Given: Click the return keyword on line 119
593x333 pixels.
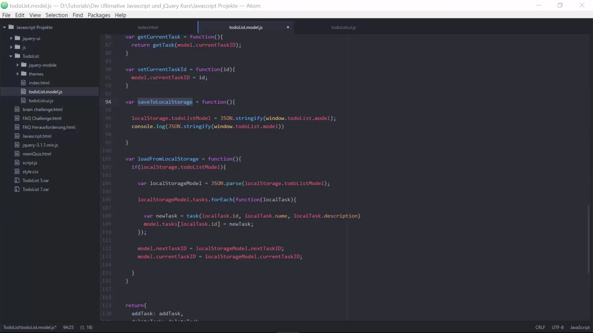Looking at the screenshot, I should tap(134, 305).
